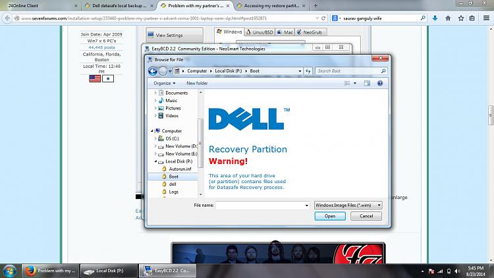This screenshot has width=494, height=278.
Task: Select Pictures library in tree
Action: [x=173, y=108]
